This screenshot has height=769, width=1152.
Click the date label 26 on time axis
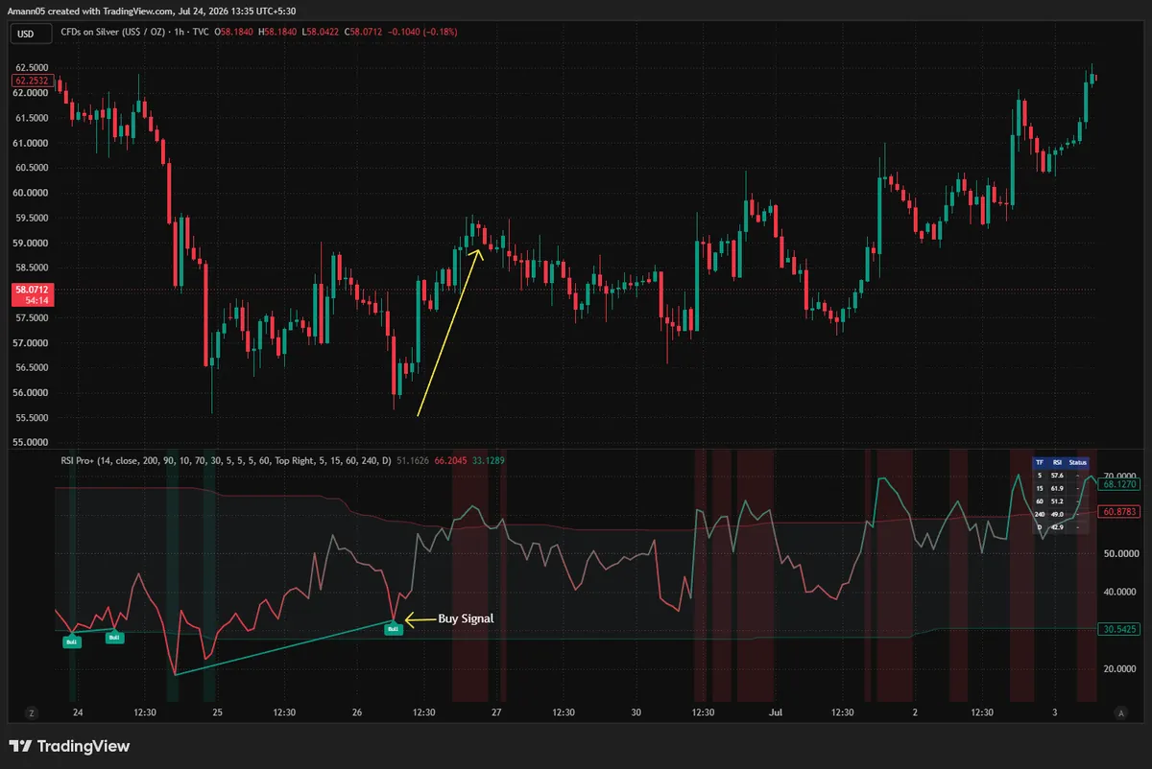click(356, 712)
